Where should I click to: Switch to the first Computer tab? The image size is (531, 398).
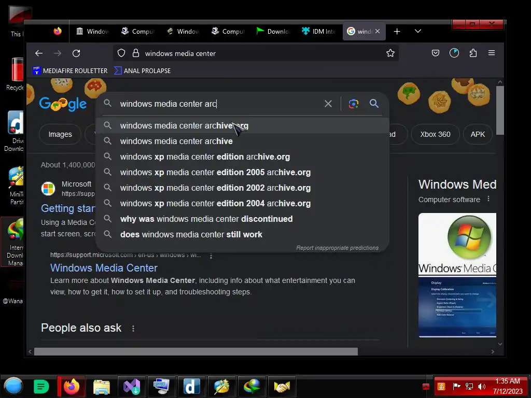coord(138,32)
